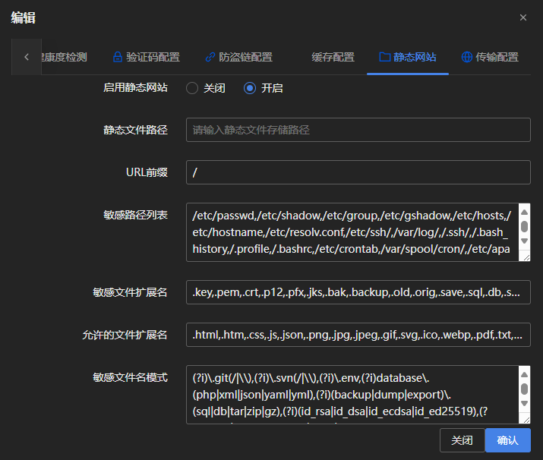Focus the 静态文件路径 input field

point(358,130)
